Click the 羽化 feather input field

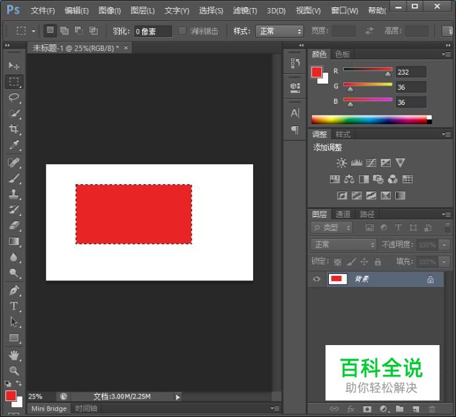(x=152, y=31)
